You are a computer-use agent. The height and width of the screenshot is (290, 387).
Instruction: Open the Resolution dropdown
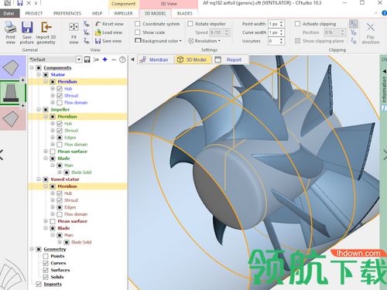(x=204, y=41)
